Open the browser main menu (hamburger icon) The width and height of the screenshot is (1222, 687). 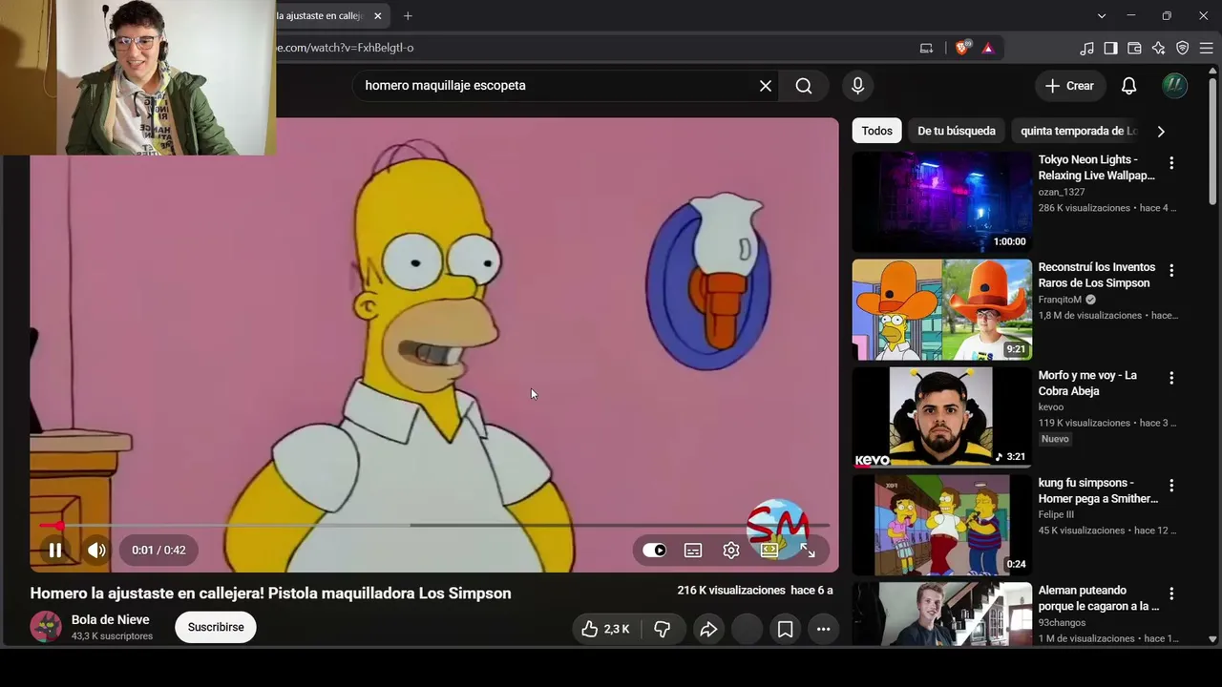pyautogui.click(x=1206, y=48)
